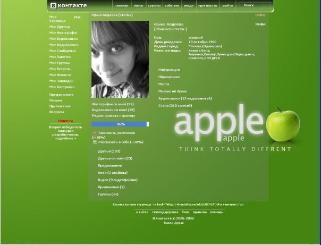Expand Стена (310 записей) section

(x=175, y=106)
